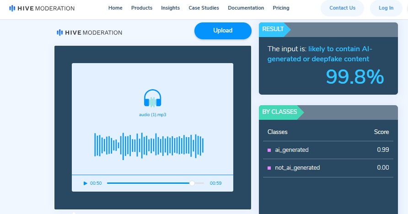Screen dimensions: 408x214
Task: Click the Log In button
Action: pyautogui.click(x=386, y=8)
